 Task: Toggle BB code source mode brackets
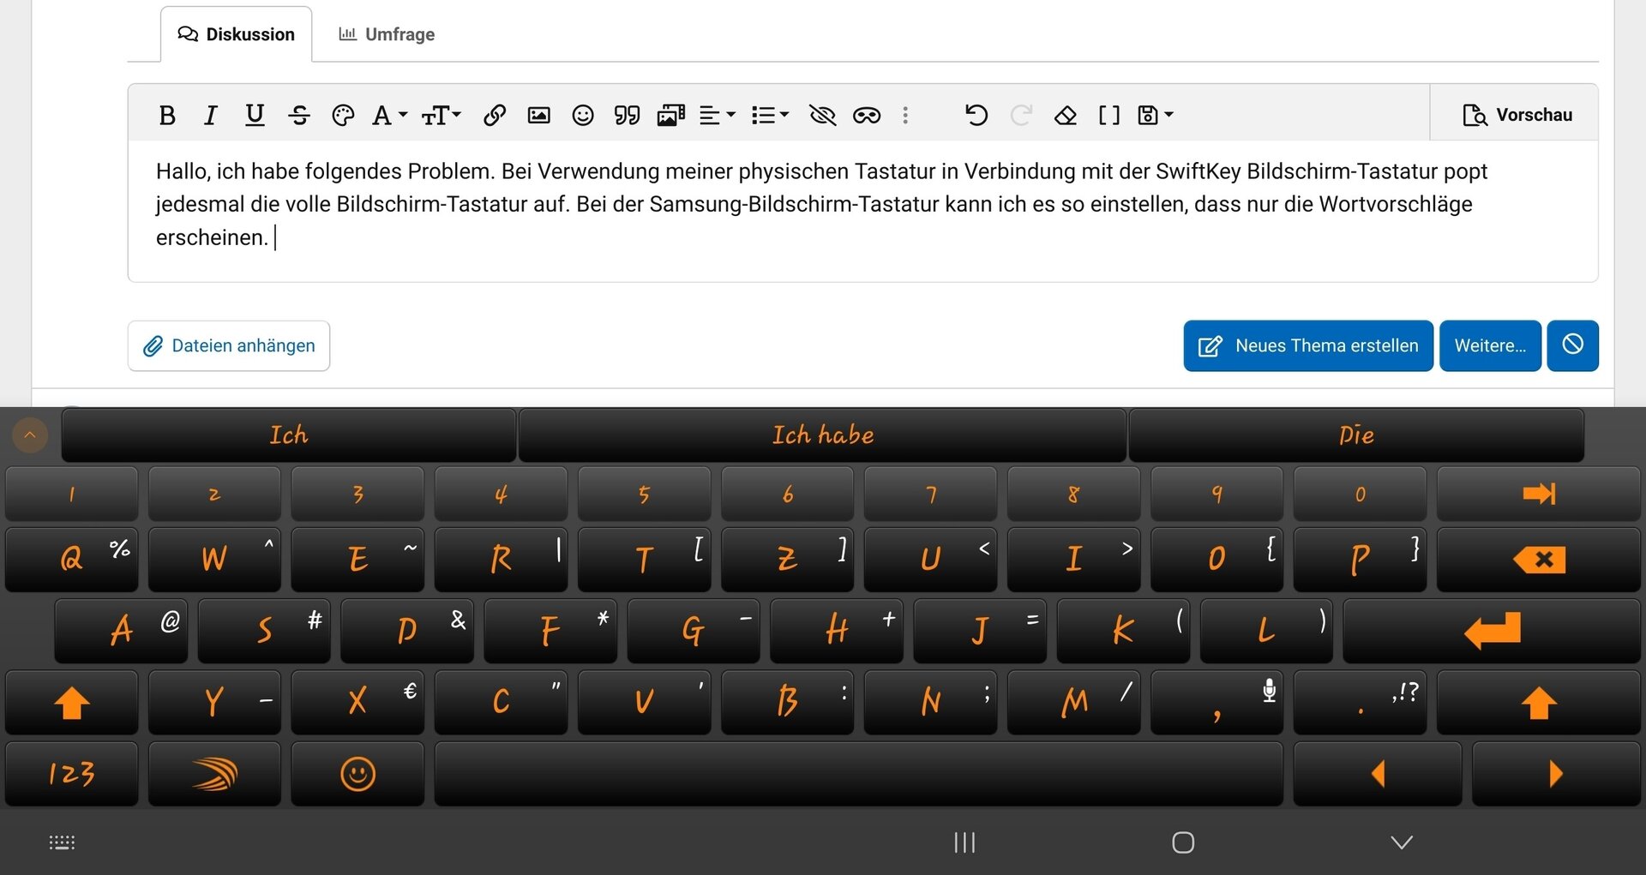1108,115
